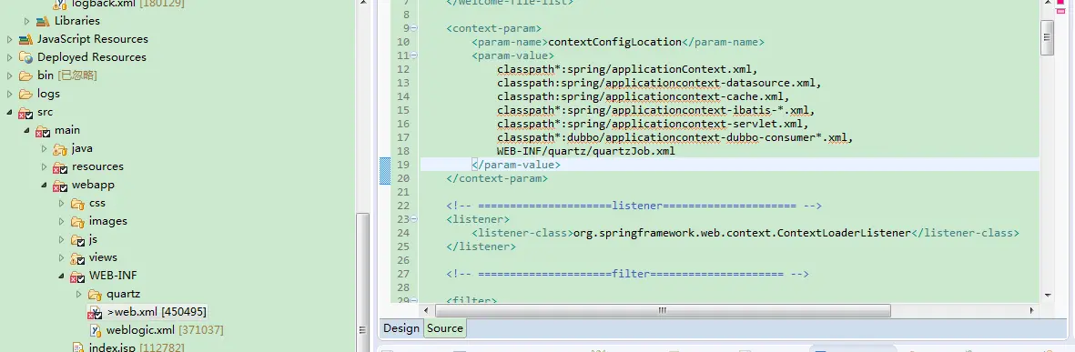
Task: Click the bin folder icon
Action: 26,75
